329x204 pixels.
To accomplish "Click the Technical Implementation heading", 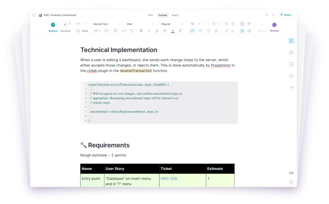I will 119,50.
